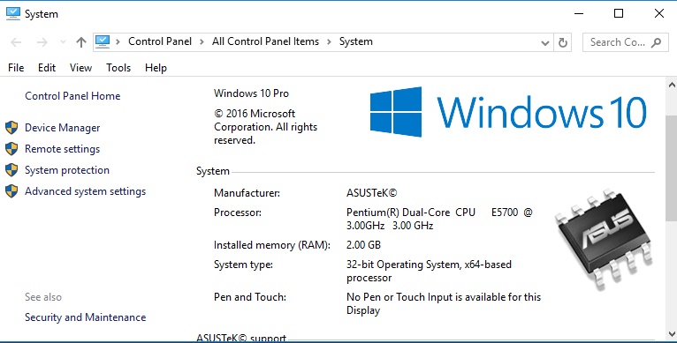Screen dimensions: 677x343
Task: Click shield icon beside Remote settings
Action: click(x=11, y=149)
